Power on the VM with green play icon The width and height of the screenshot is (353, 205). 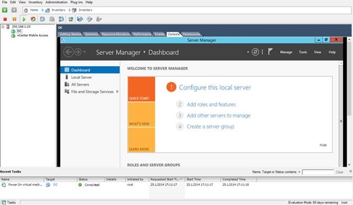click(x=24, y=19)
